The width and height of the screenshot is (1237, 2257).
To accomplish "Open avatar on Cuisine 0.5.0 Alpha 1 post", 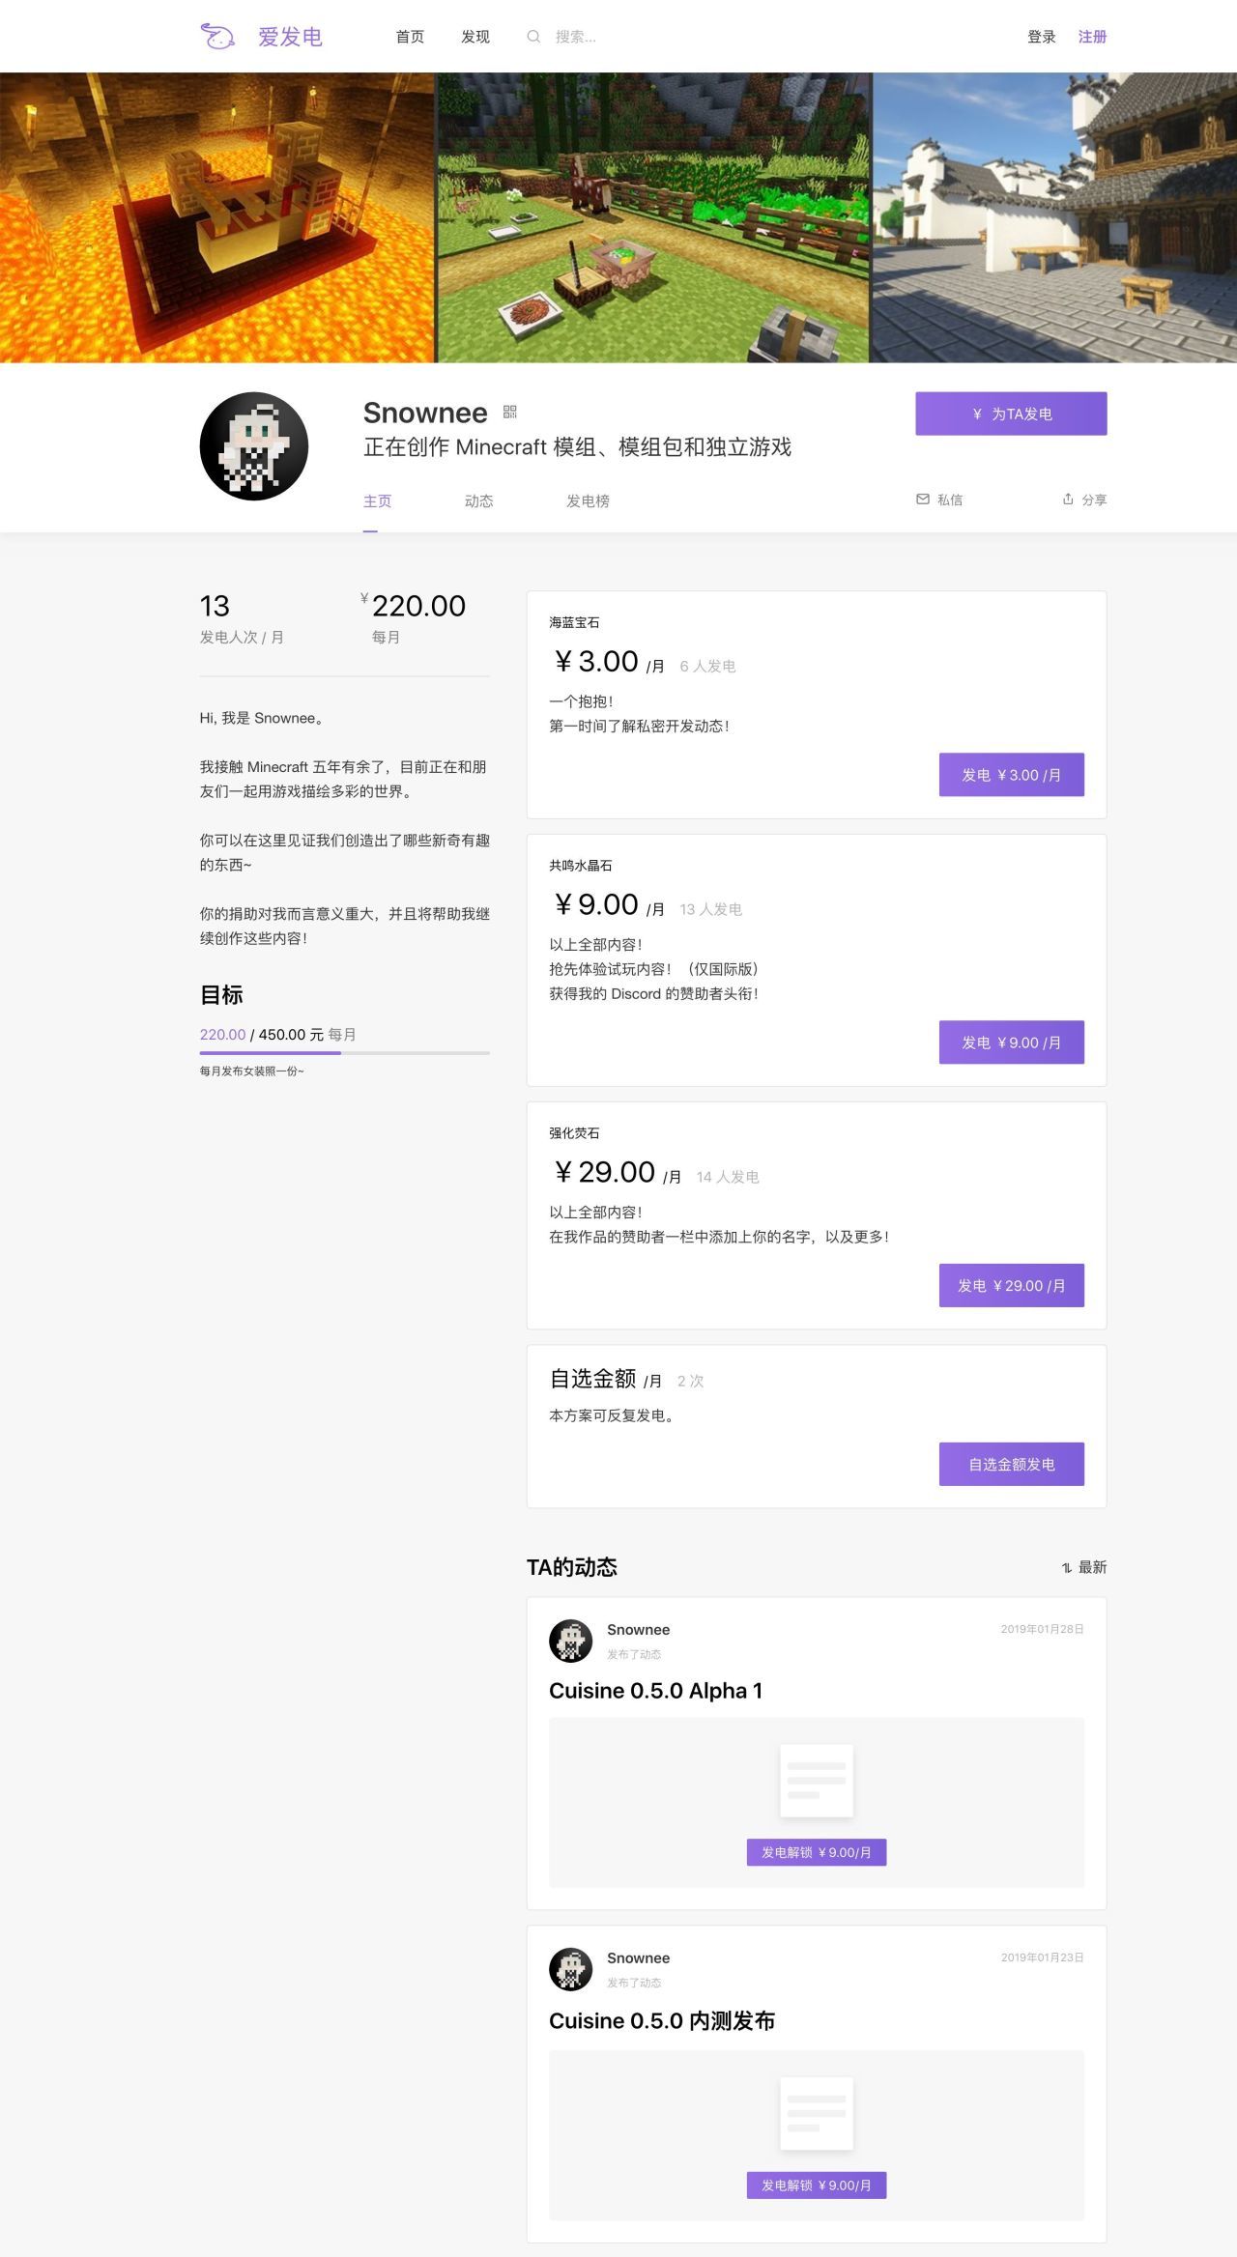I will tap(570, 1641).
